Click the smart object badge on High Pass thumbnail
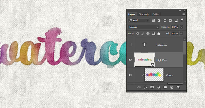This screenshot has height=108, width=205. click(153, 65)
